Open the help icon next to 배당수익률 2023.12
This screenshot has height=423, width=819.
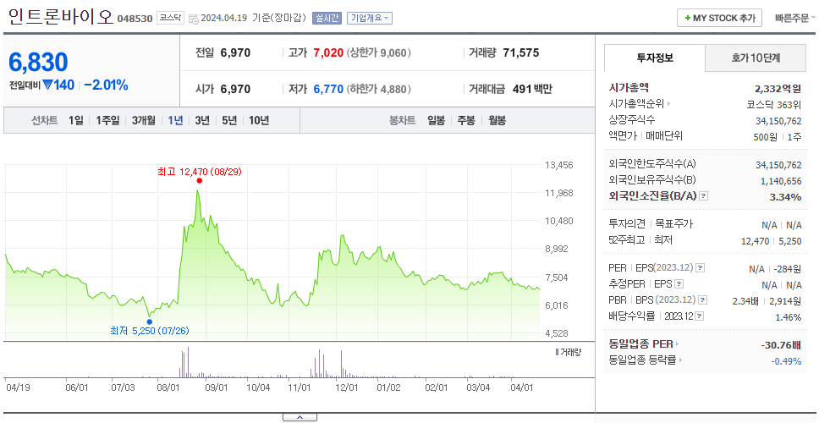pos(700,316)
